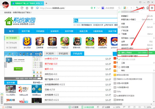Select 热门软件推荐 side tab
The width and height of the screenshot is (155, 109).
click(11, 48)
